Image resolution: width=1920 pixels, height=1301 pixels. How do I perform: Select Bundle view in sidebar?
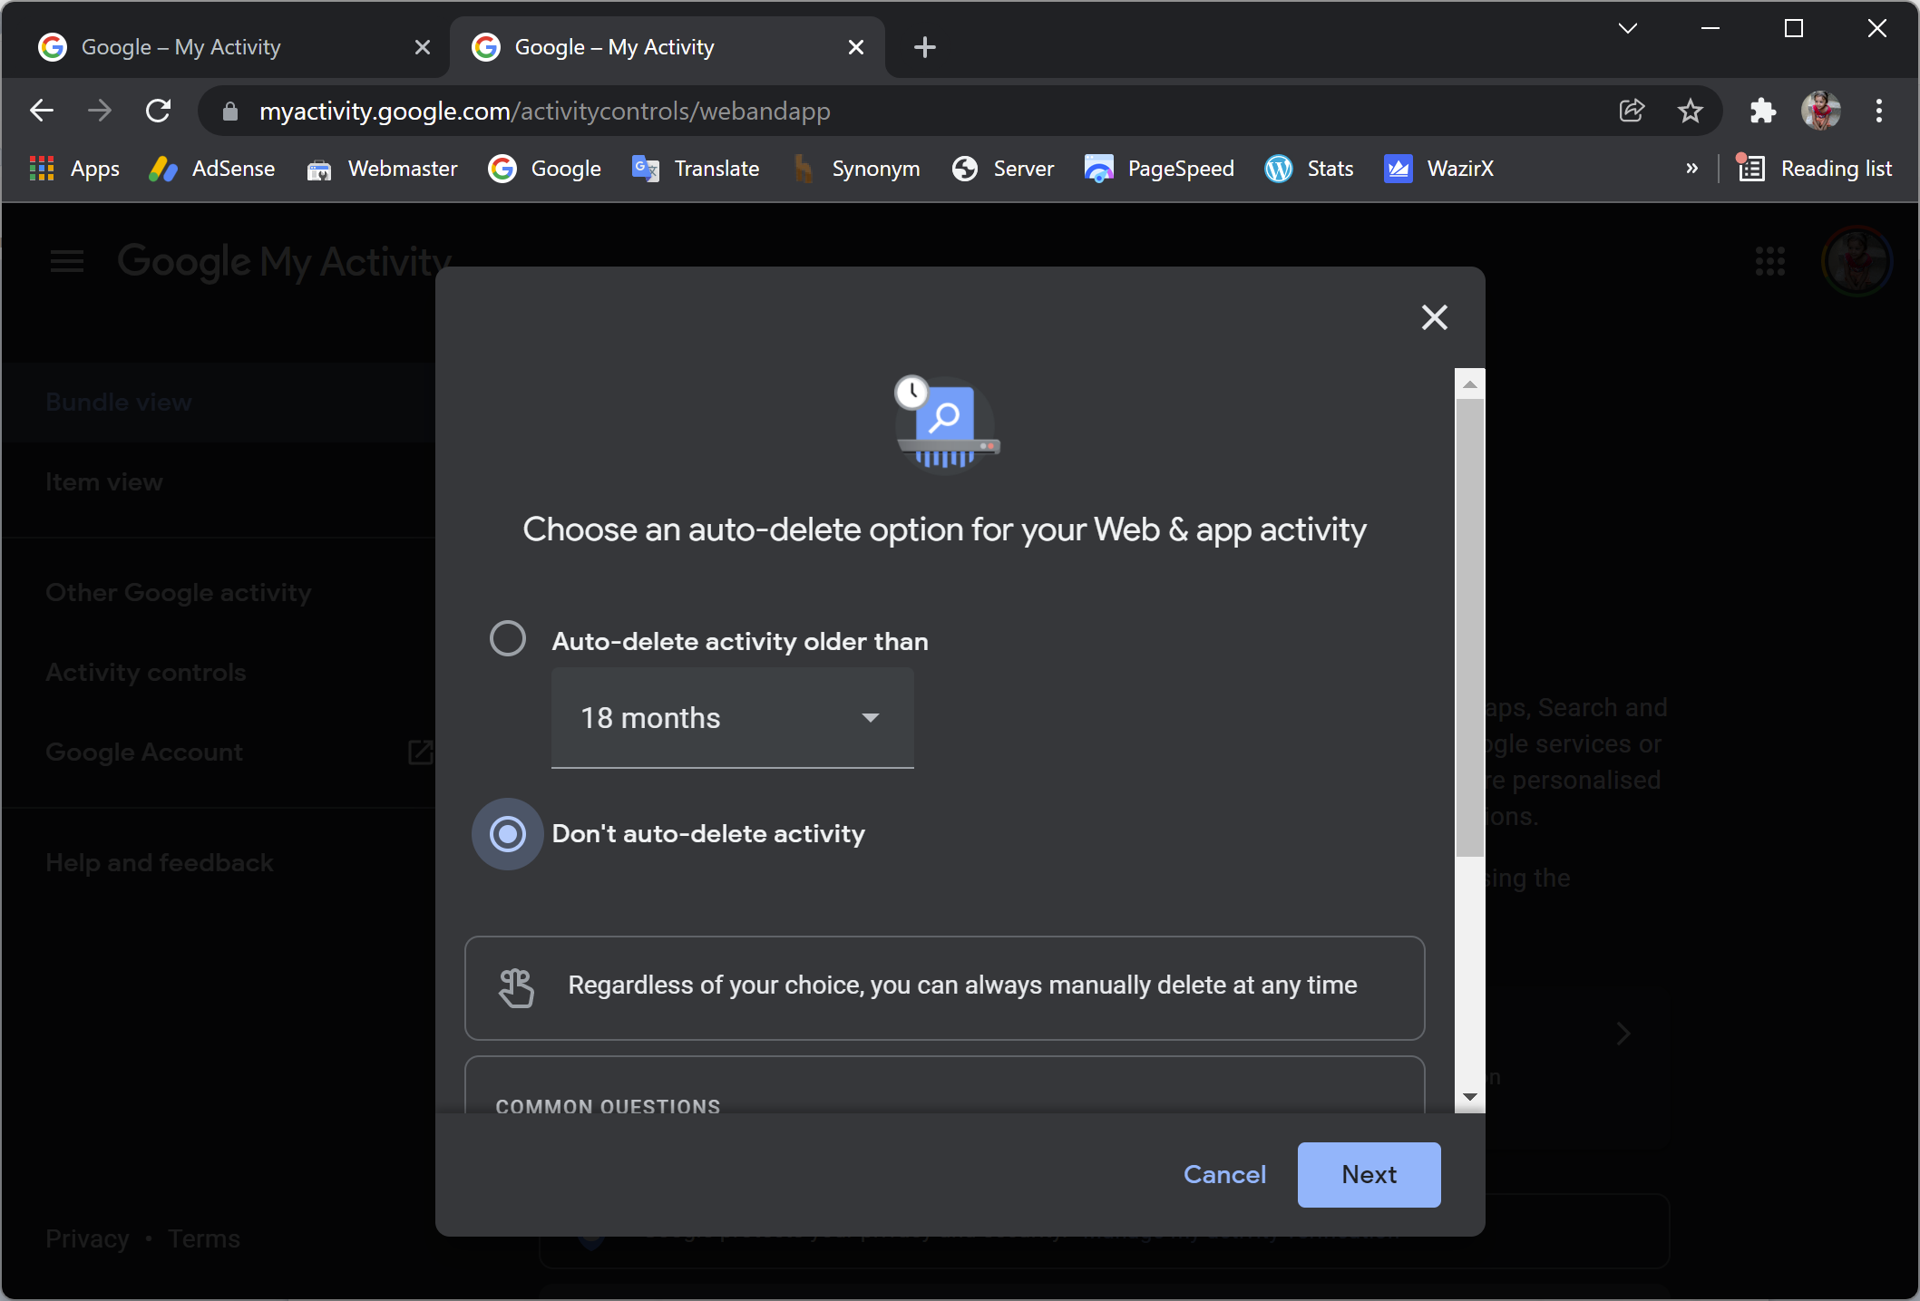click(x=219, y=403)
